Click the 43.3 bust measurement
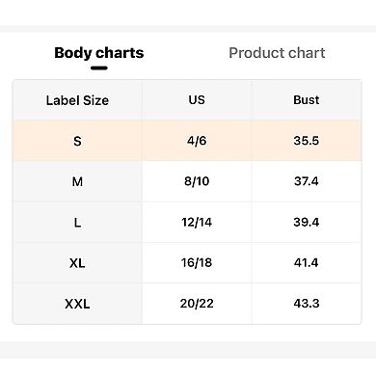376x376 pixels. click(307, 304)
